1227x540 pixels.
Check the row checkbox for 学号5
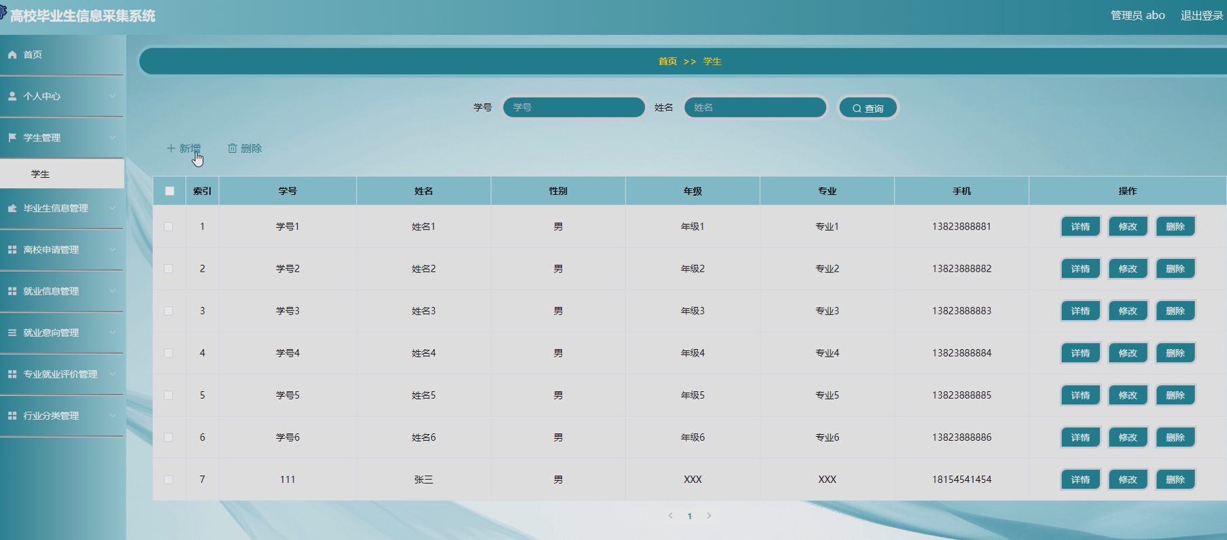click(x=168, y=395)
